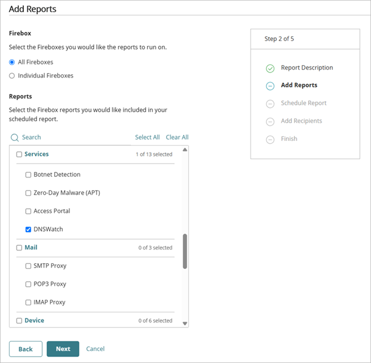Select the All Fireboxes radio button
The height and width of the screenshot is (363, 371).
click(x=12, y=62)
